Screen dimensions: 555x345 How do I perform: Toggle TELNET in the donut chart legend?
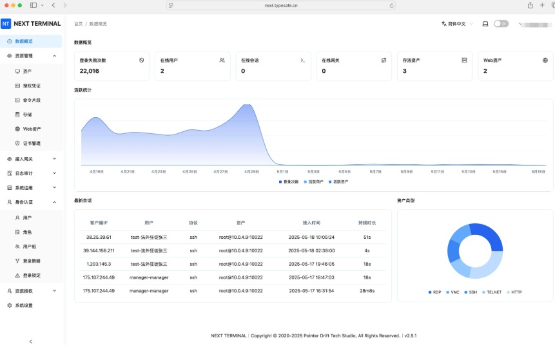coord(492,292)
